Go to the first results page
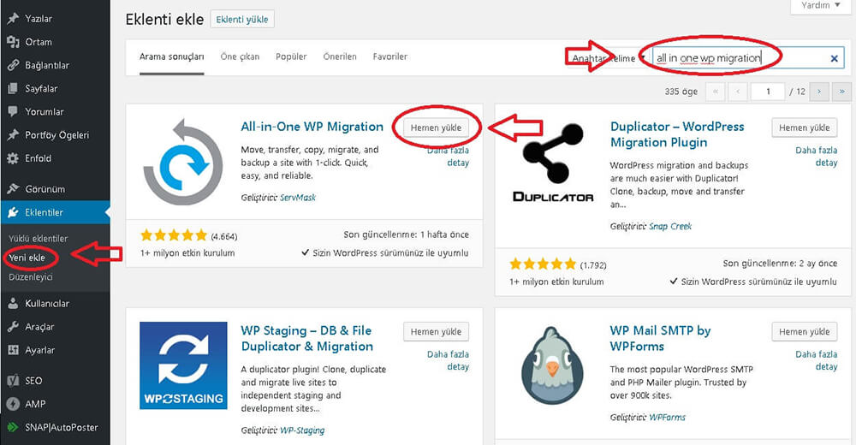Screen dimensions: 856x445 (715, 92)
